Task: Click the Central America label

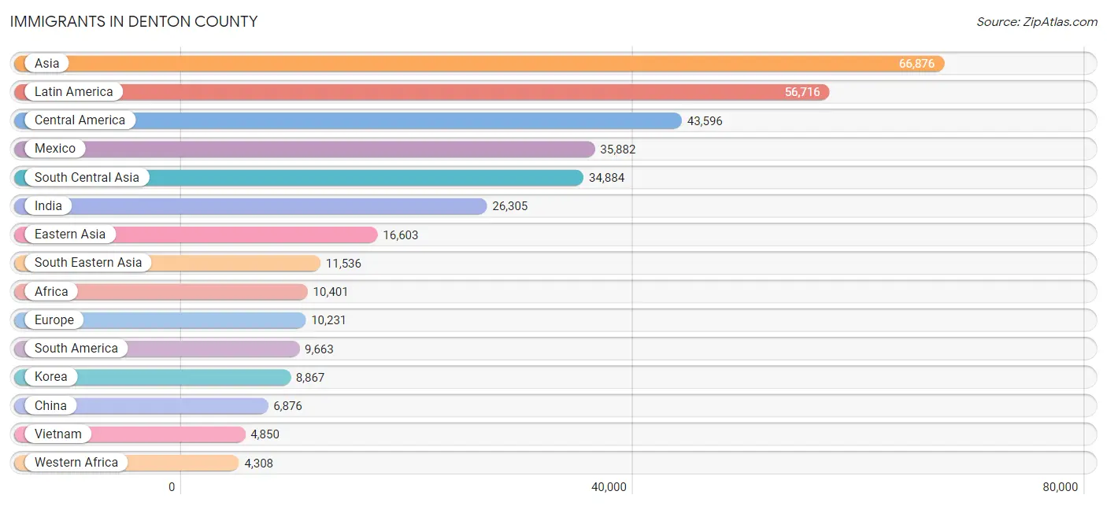Action: tap(80, 120)
